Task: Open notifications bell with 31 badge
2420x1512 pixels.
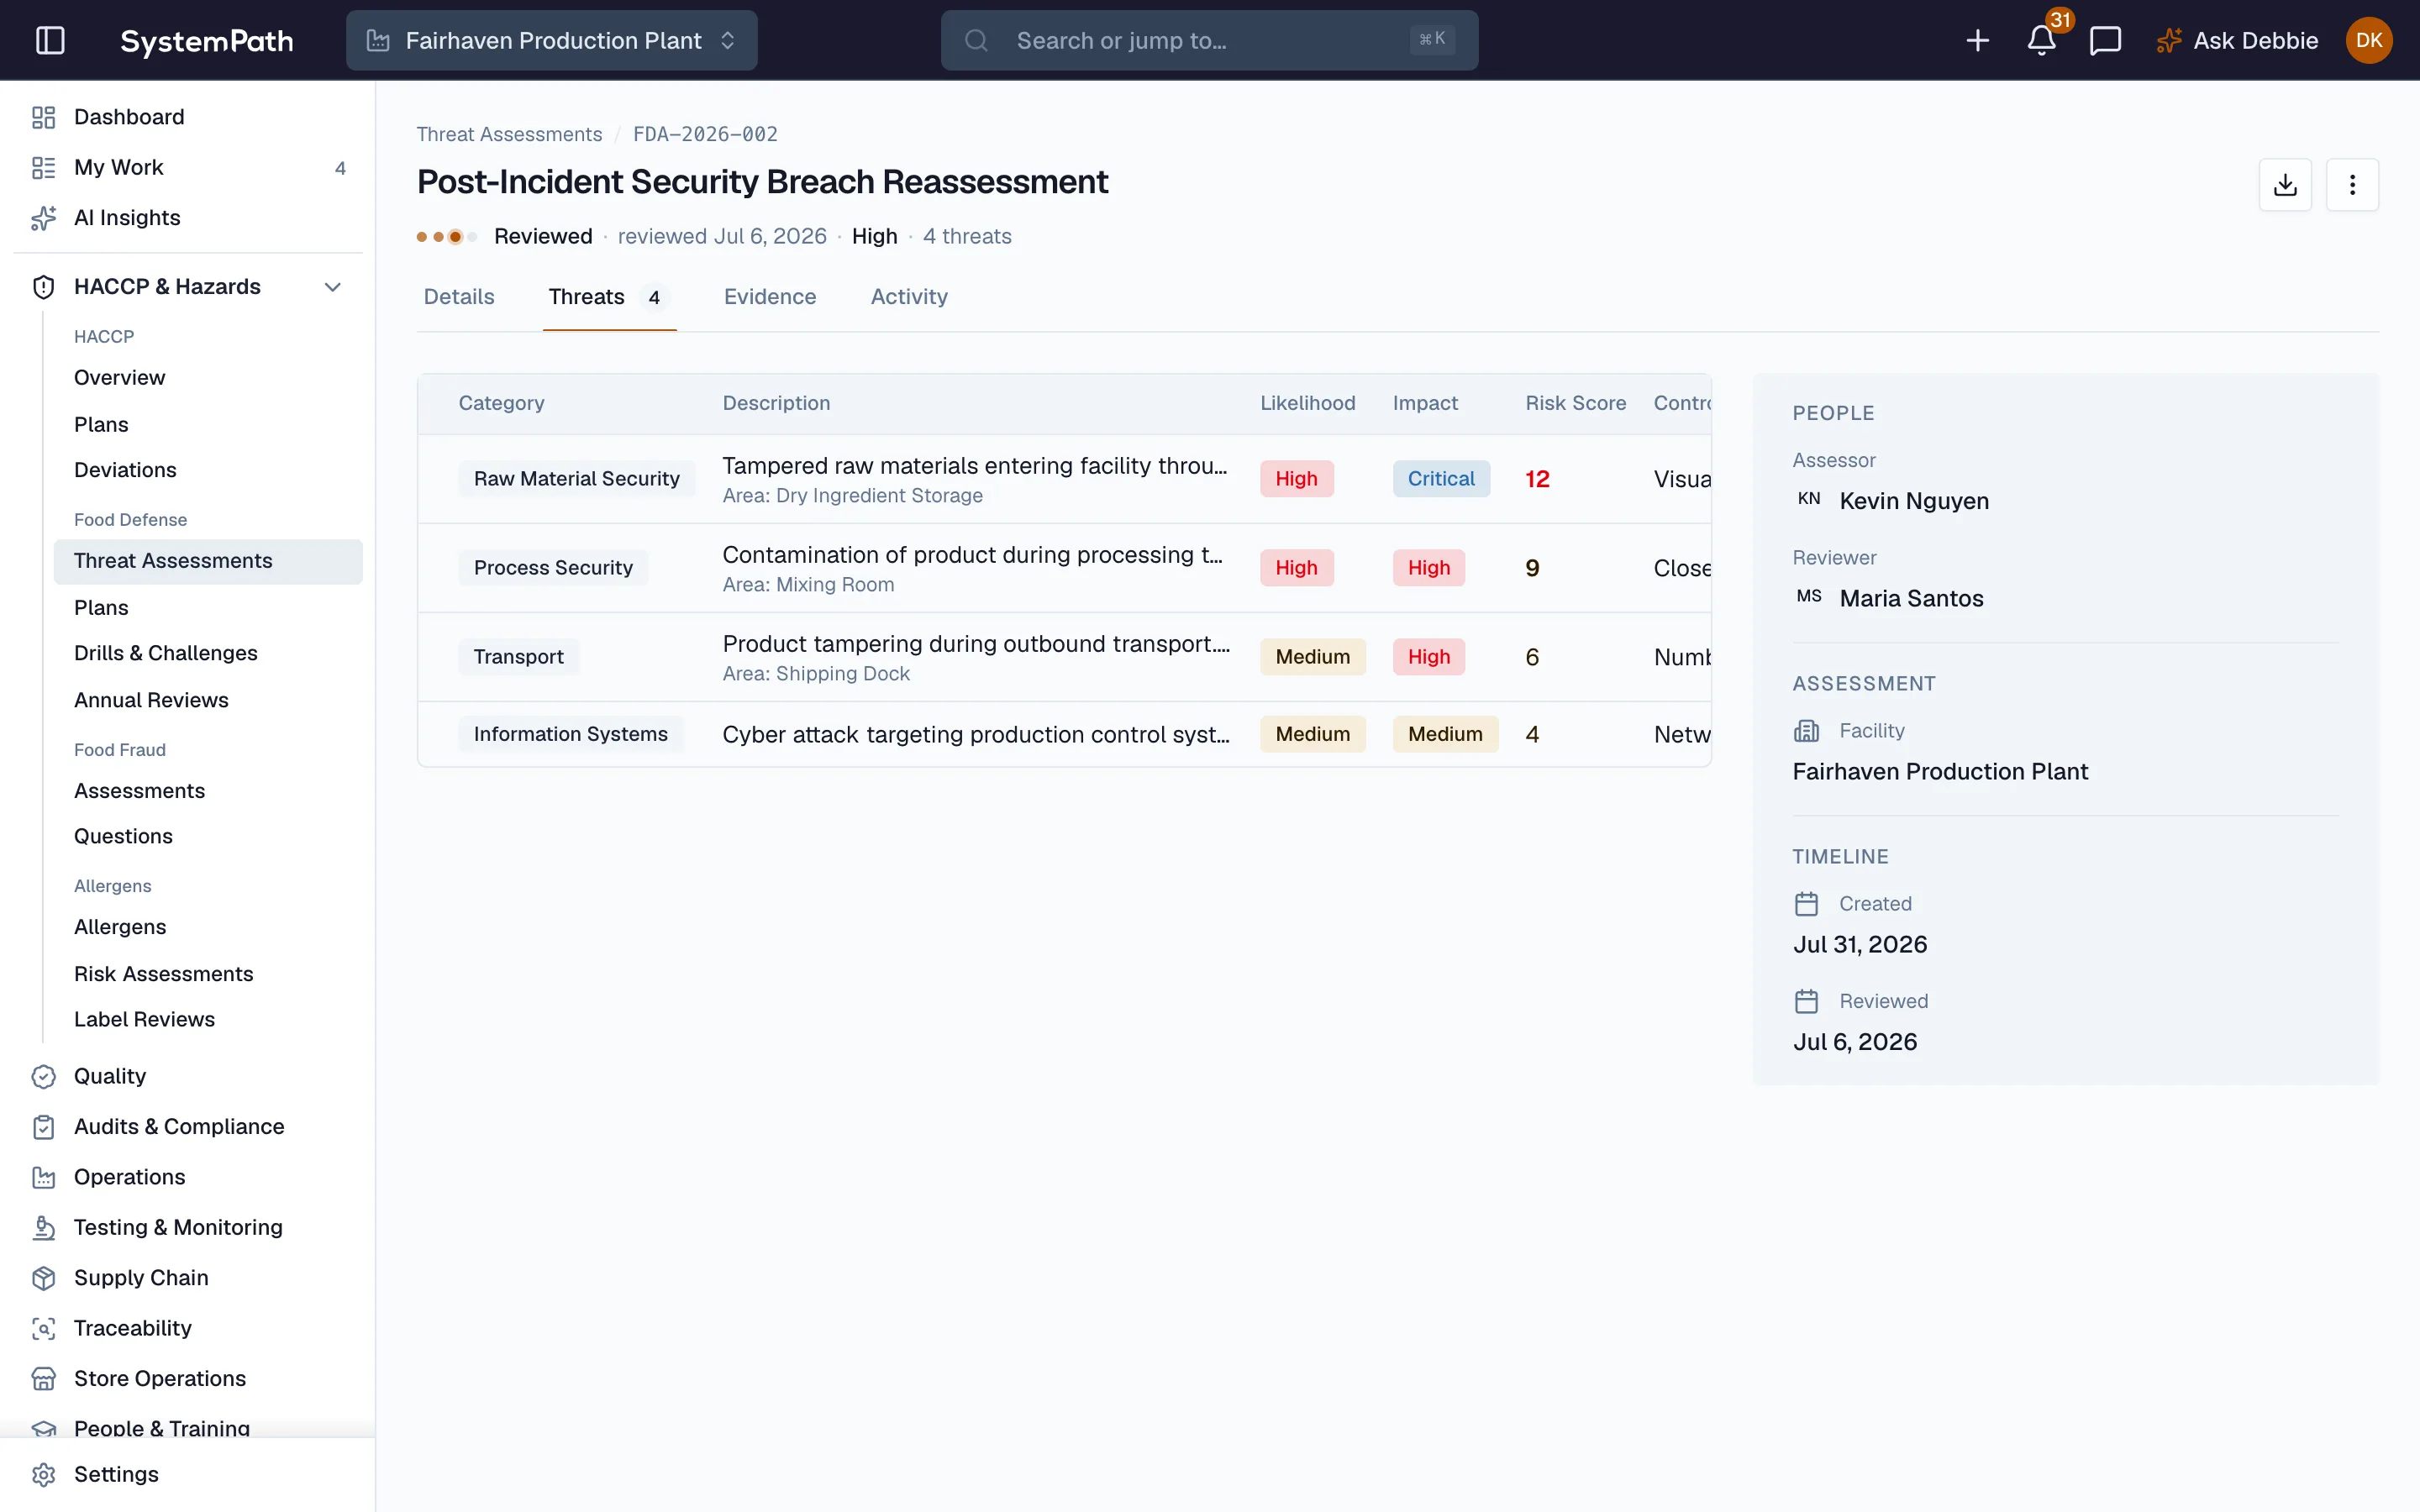Action: (2042, 40)
